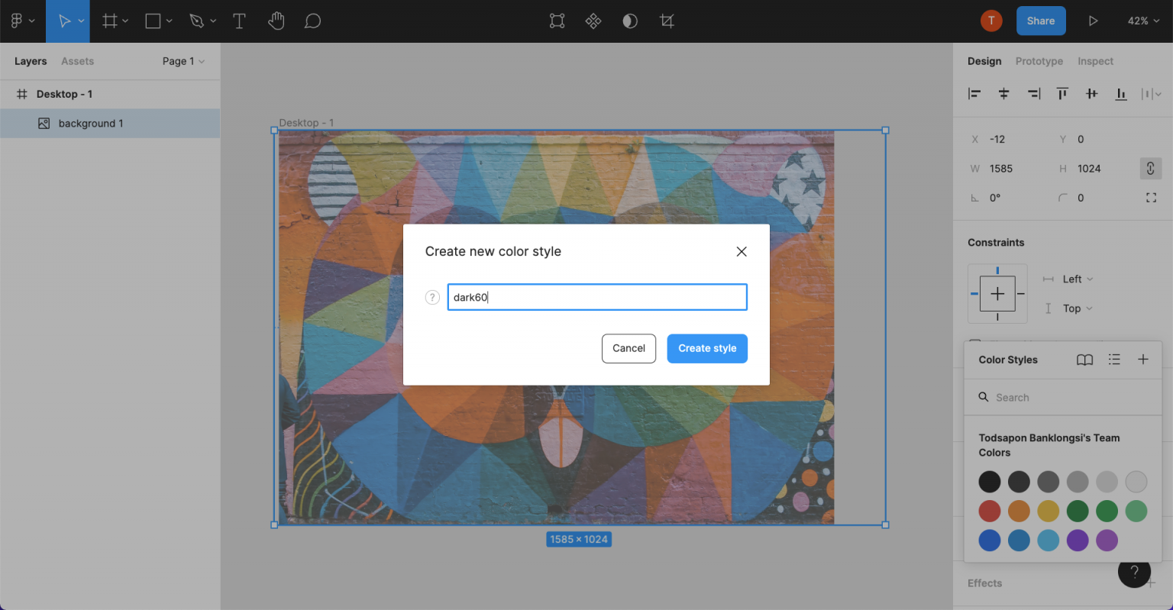Open the 42% zoom dropdown

pos(1143,21)
